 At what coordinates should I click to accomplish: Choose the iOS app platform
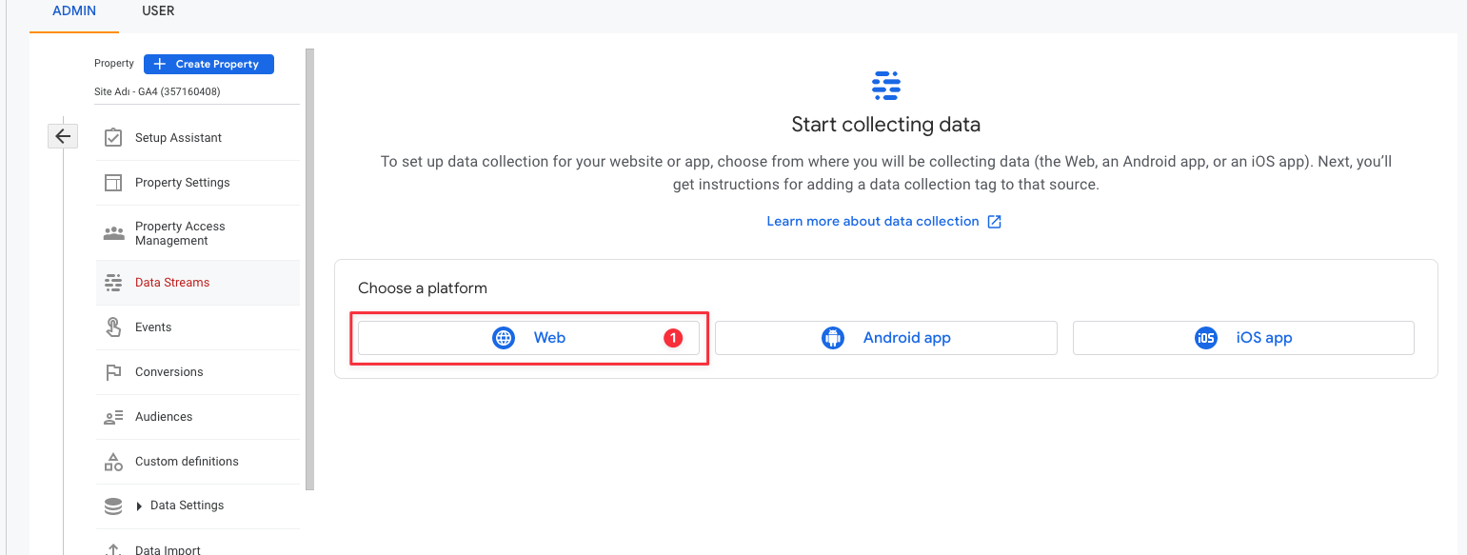tap(1243, 338)
